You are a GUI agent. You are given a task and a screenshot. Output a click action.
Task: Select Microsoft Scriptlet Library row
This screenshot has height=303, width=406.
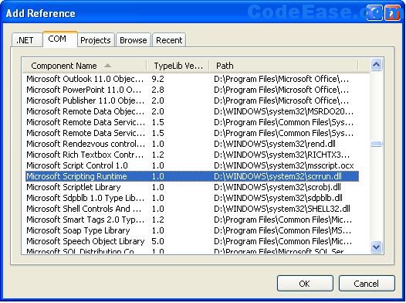[192, 187]
